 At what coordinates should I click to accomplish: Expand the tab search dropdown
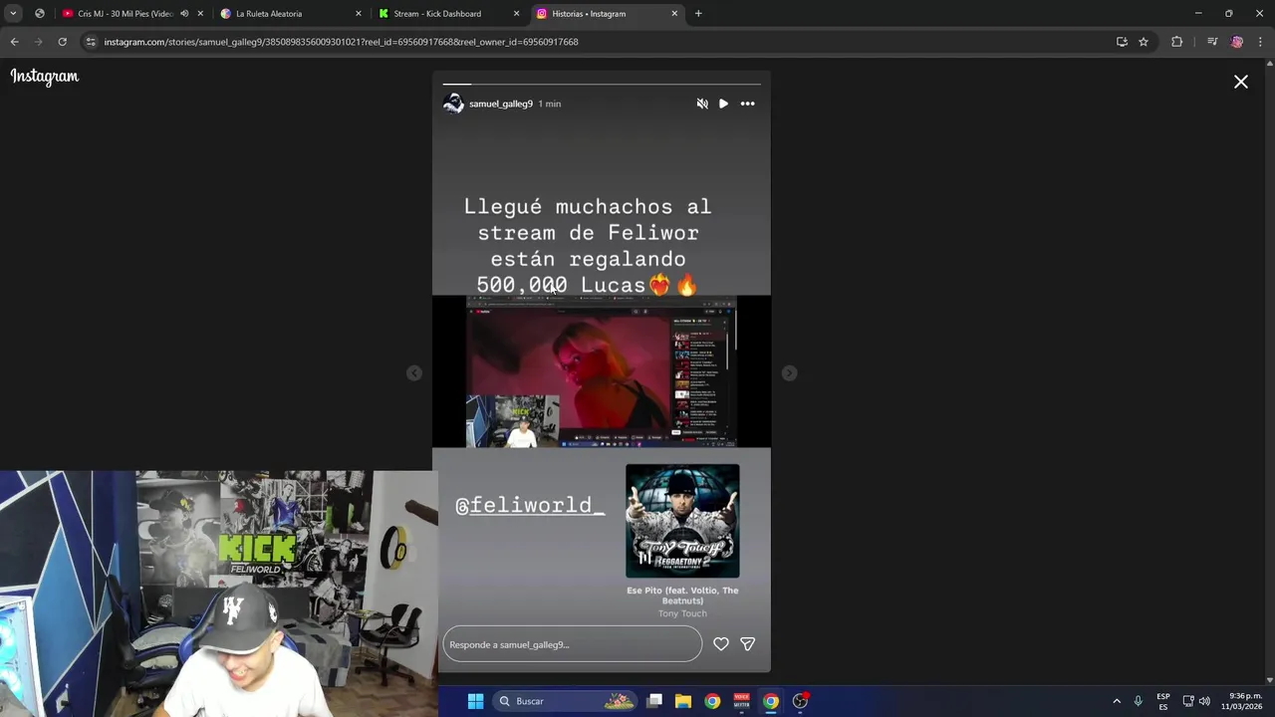click(x=13, y=14)
